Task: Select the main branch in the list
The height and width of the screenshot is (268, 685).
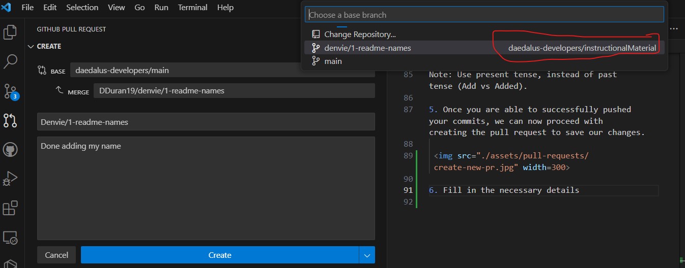Action: [x=333, y=61]
